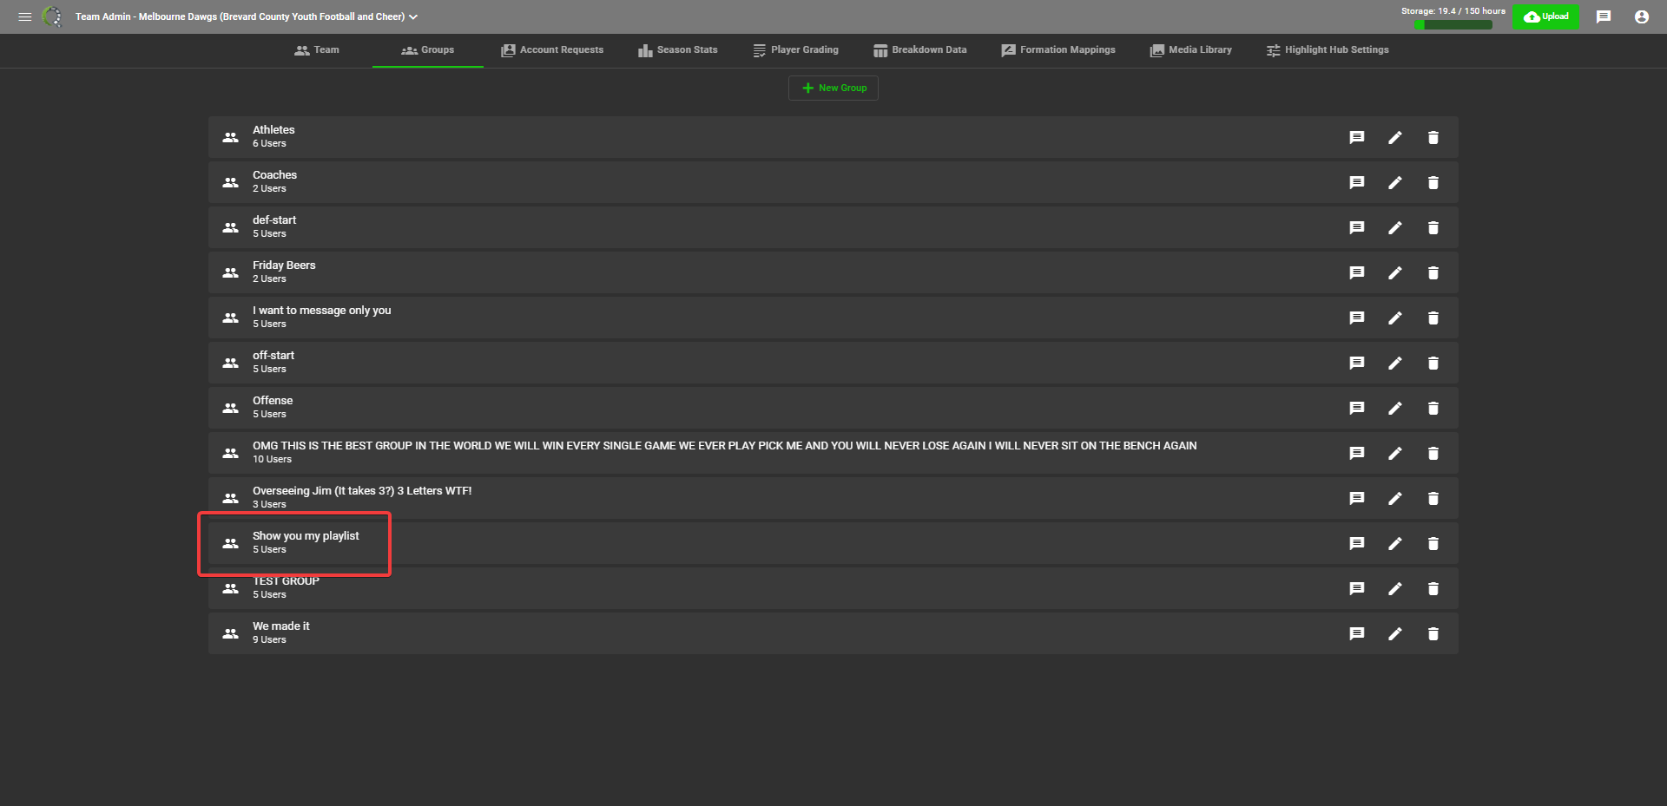Select the Show you my playlist name
Viewport: 1667px width, 806px height.
click(x=306, y=536)
